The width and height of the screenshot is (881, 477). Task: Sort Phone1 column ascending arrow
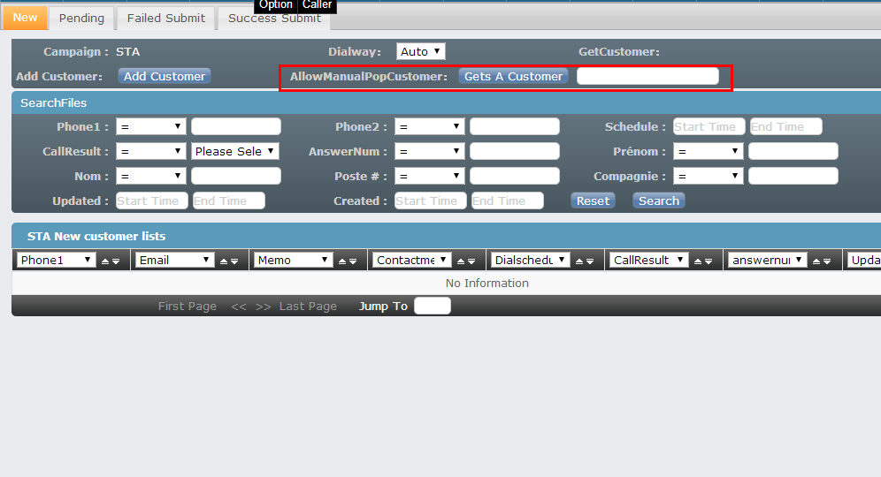[x=105, y=261]
